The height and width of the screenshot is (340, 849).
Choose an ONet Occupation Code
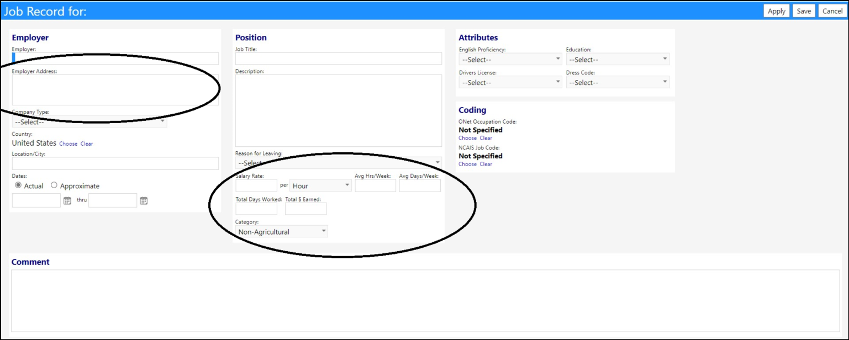pos(467,138)
